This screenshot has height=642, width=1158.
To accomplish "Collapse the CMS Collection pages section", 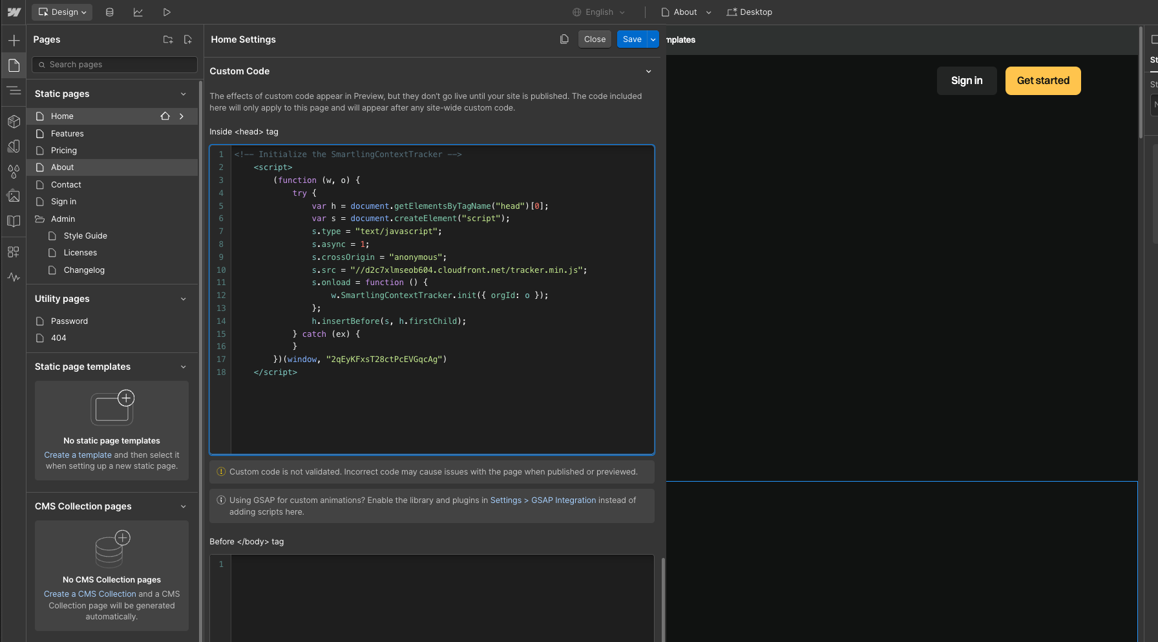I will [184, 506].
